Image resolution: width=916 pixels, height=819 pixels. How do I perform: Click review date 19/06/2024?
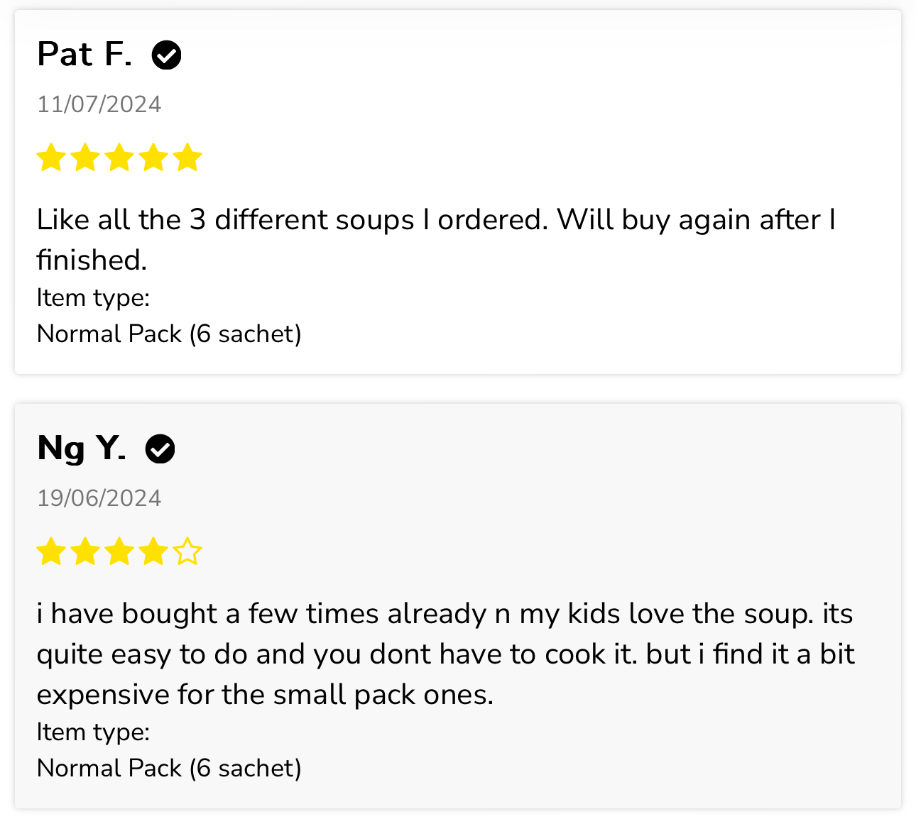tap(99, 498)
